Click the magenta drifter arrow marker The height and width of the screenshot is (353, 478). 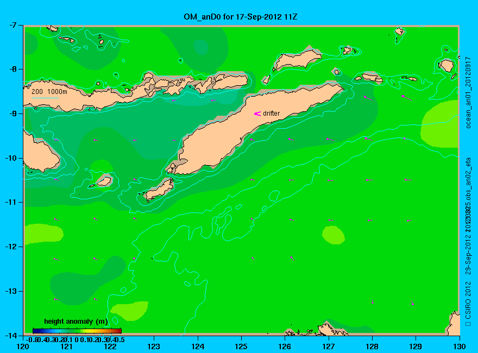tap(257, 114)
